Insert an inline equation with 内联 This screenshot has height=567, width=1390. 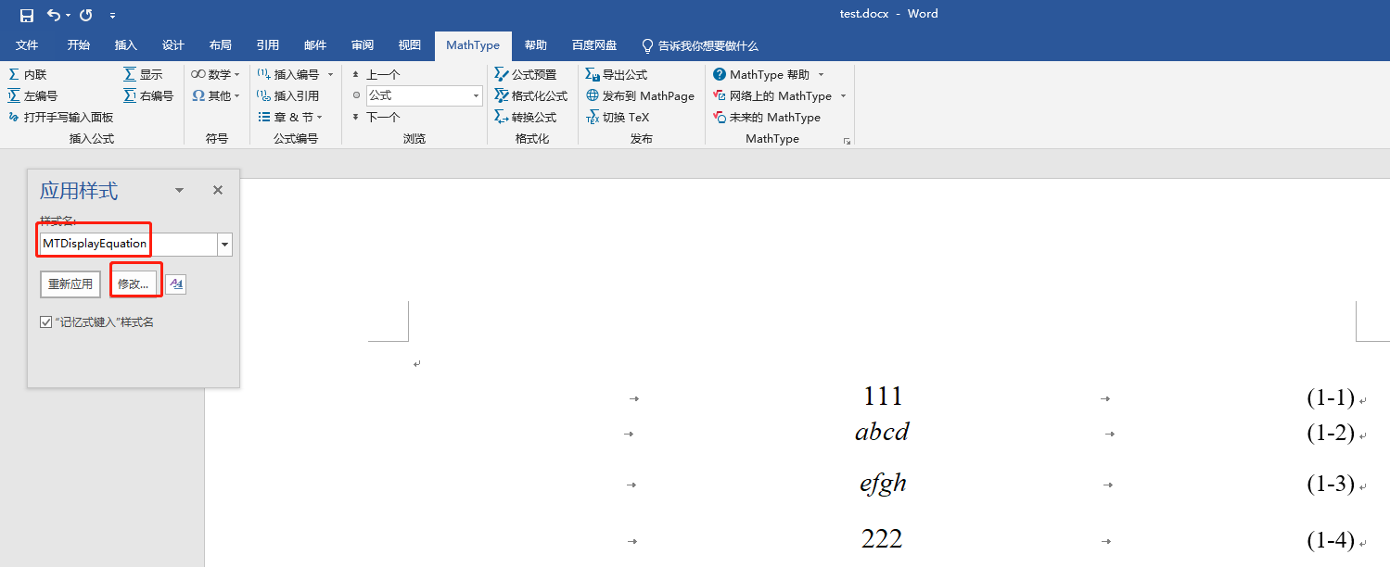click(x=27, y=74)
